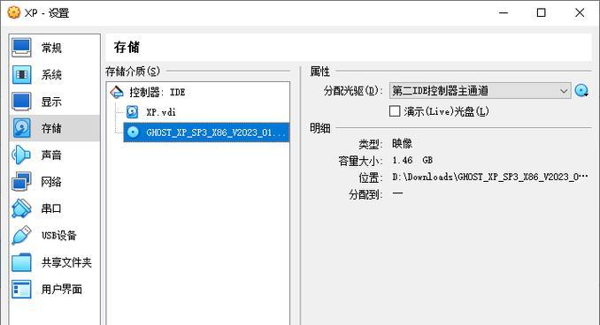
Task: Click the optical disk chooser icon
Action: (581, 91)
